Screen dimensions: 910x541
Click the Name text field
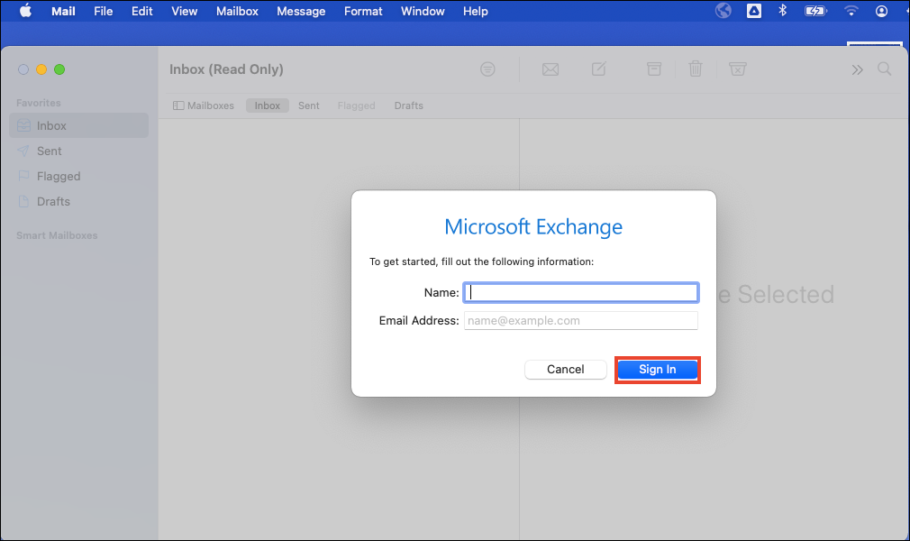coord(581,292)
